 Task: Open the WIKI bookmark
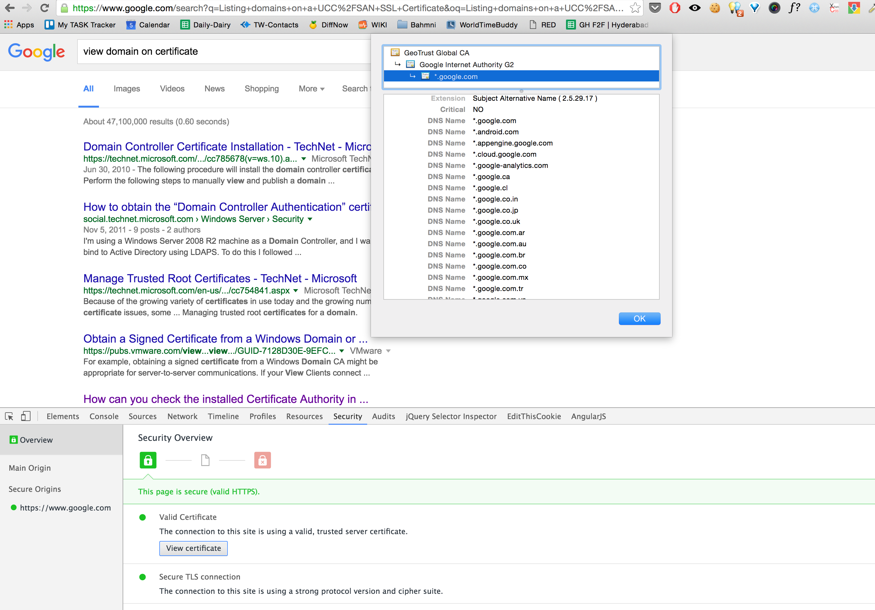373,25
